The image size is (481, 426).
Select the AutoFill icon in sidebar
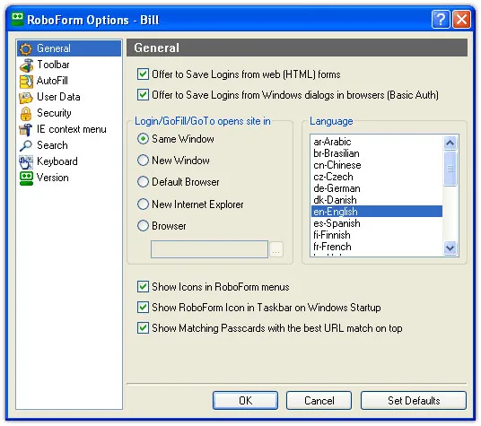tap(26, 82)
